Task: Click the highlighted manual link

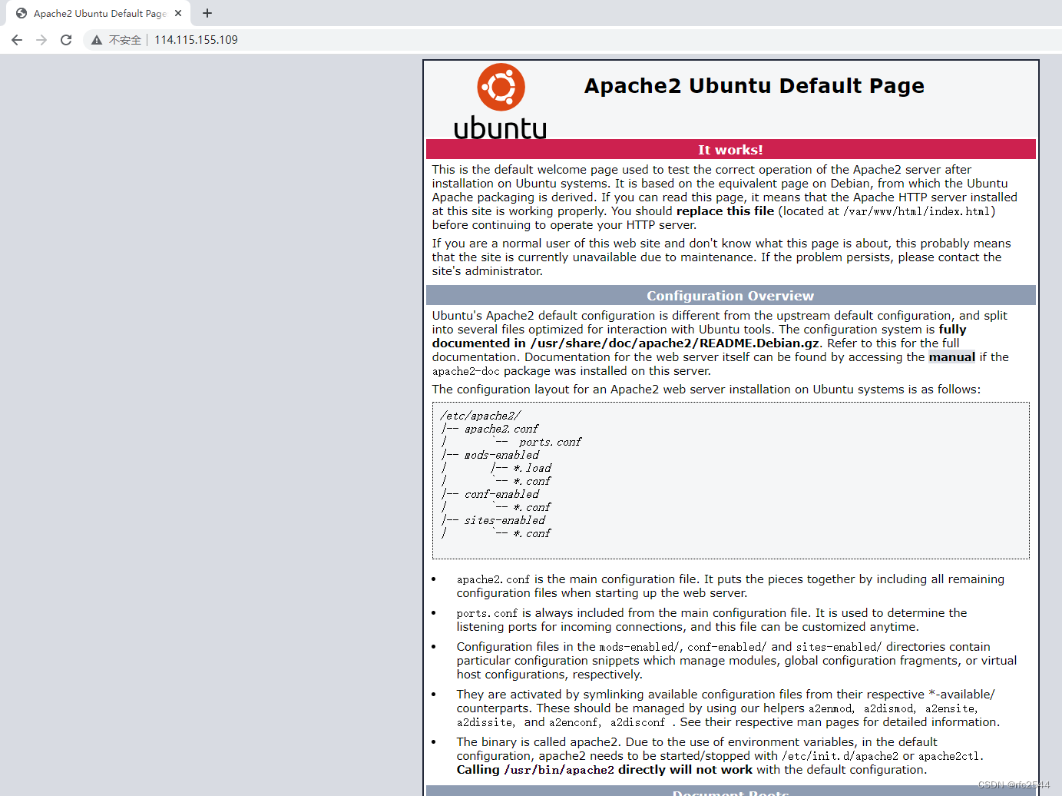Action: click(951, 357)
